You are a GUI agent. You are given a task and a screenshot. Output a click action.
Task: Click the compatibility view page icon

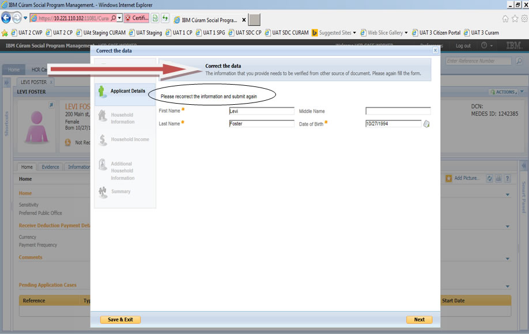[x=155, y=18]
